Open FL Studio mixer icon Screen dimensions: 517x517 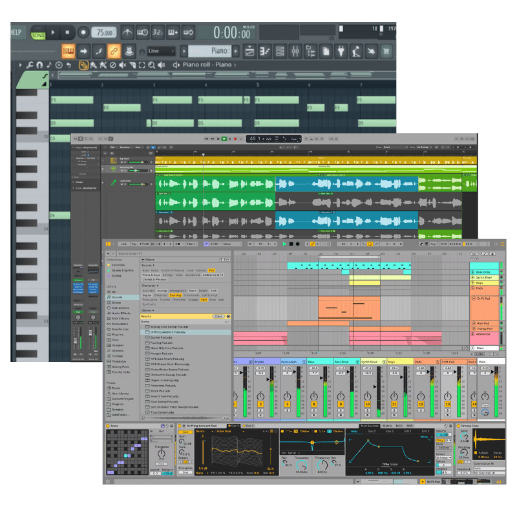point(295,51)
